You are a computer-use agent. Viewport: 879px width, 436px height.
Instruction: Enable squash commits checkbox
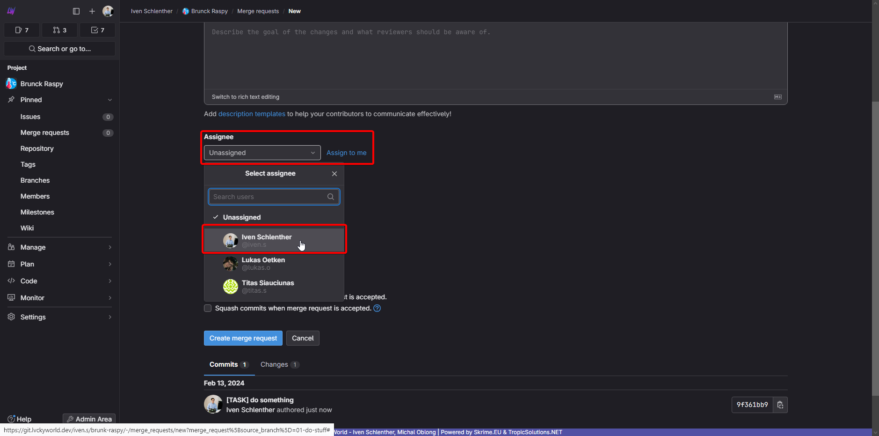208,308
